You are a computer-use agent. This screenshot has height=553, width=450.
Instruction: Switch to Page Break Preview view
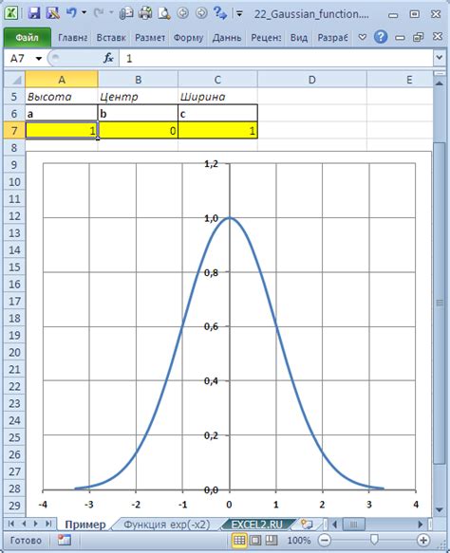271,540
